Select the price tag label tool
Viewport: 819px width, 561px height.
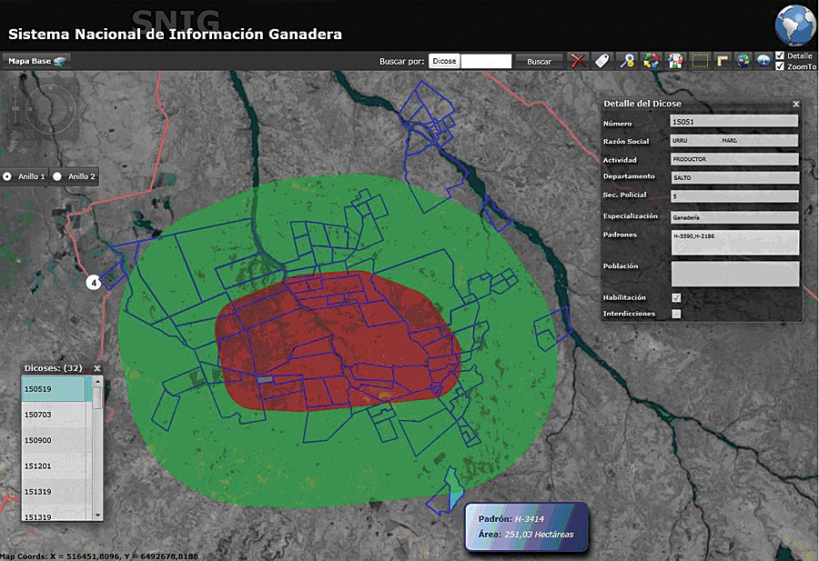[602, 61]
